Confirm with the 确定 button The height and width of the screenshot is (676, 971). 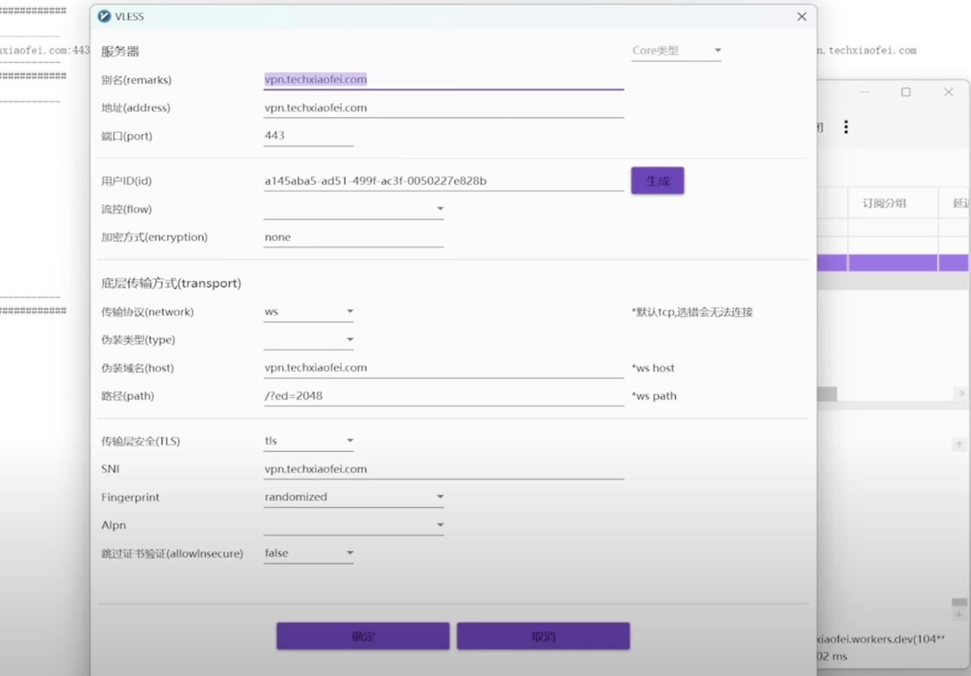pos(362,636)
